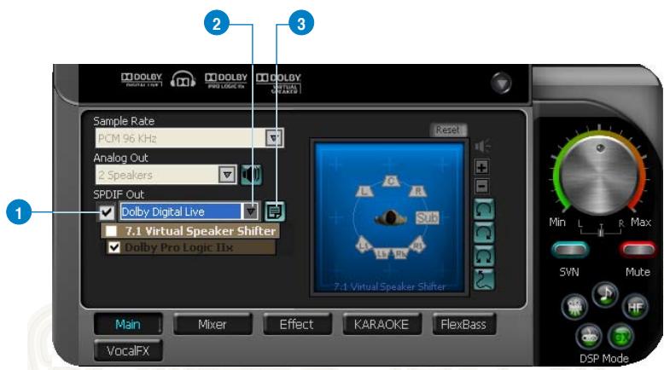
Task: Click the Reset button
Action: [x=448, y=130]
